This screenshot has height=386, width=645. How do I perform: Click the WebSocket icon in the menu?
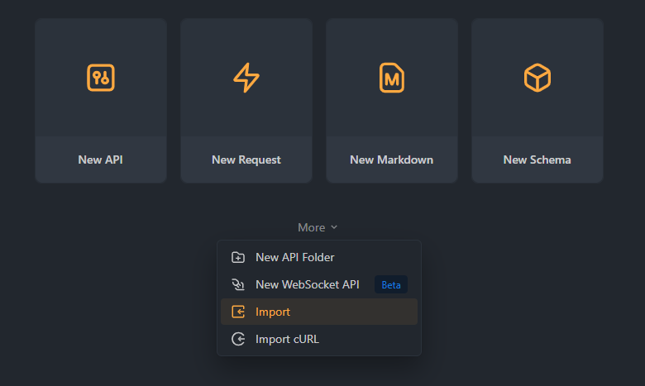coord(238,284)
